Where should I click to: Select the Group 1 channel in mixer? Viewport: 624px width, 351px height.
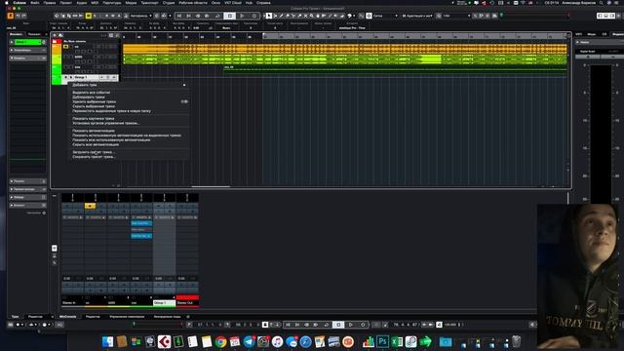pos(164,303)
